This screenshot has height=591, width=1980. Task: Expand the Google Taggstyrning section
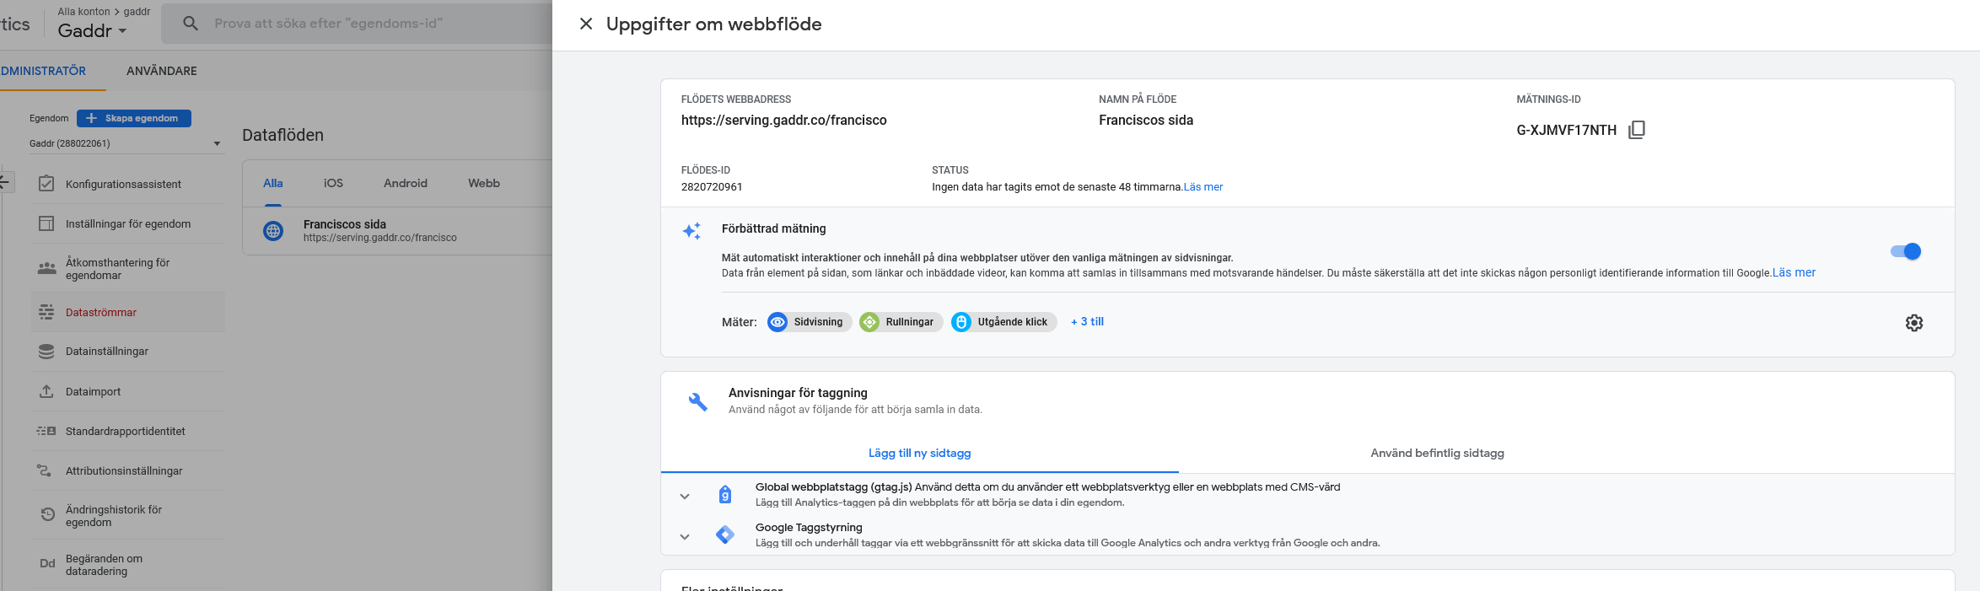point(685,536)
